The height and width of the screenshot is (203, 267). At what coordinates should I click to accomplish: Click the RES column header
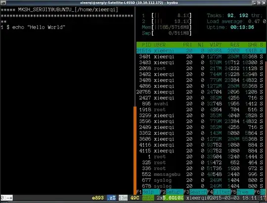coord(235,45)
